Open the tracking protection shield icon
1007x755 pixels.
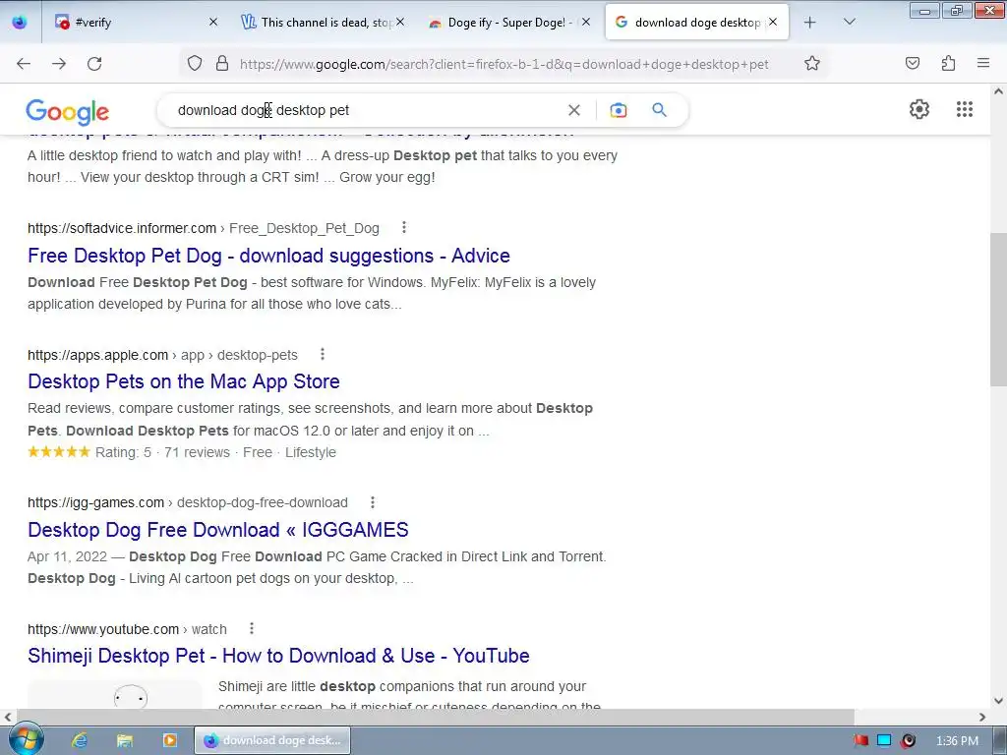[x=195, y=63]
